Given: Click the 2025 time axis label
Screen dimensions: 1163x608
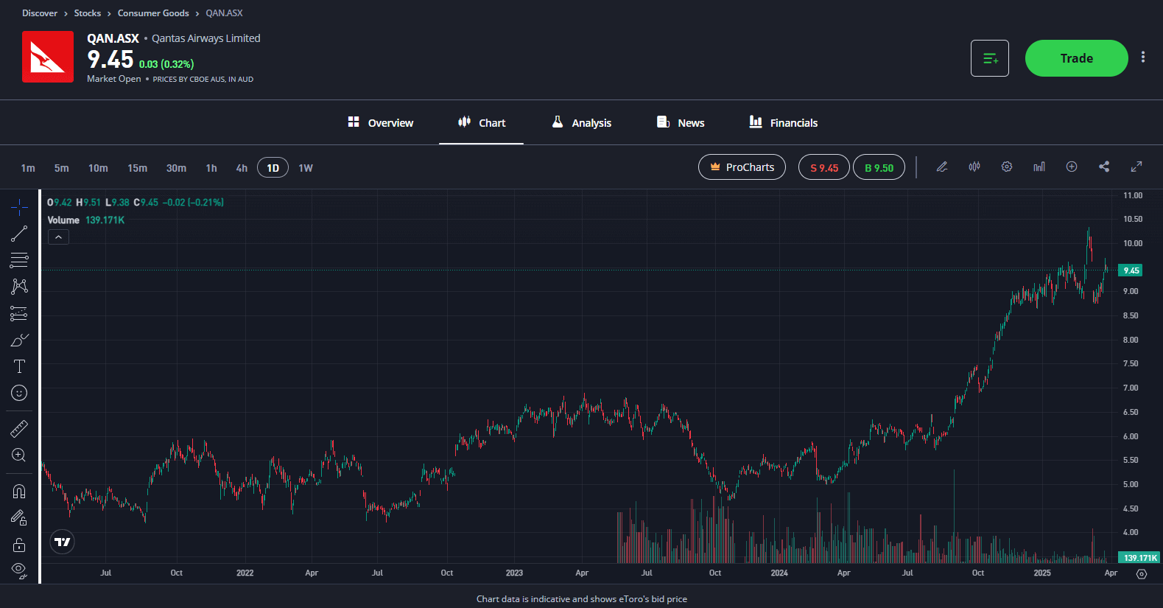Looking at the screenshot, I should point(1042,573).
